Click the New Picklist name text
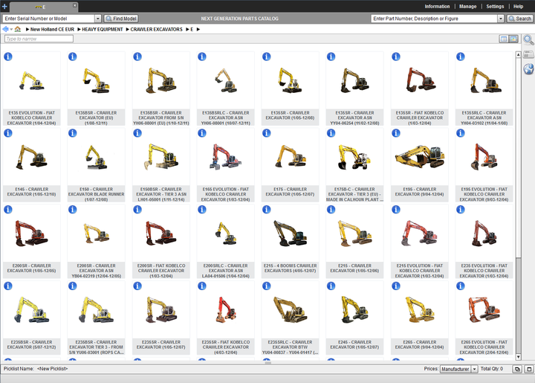This screenshot has width=535, height=383. [53, 369]
